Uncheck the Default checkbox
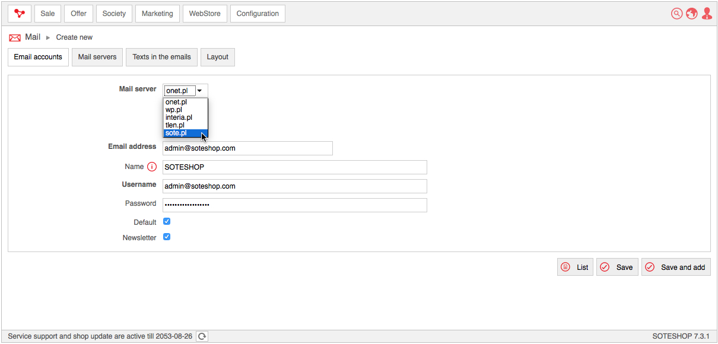The width and height of the screenshot is (718, 344). (x=167, y=222)
